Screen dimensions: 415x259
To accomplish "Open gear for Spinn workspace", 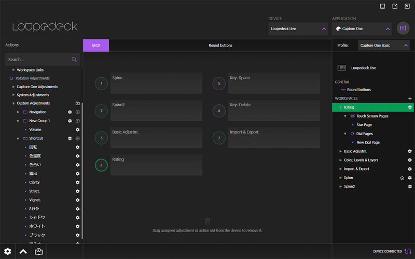I will click(410, 178).
